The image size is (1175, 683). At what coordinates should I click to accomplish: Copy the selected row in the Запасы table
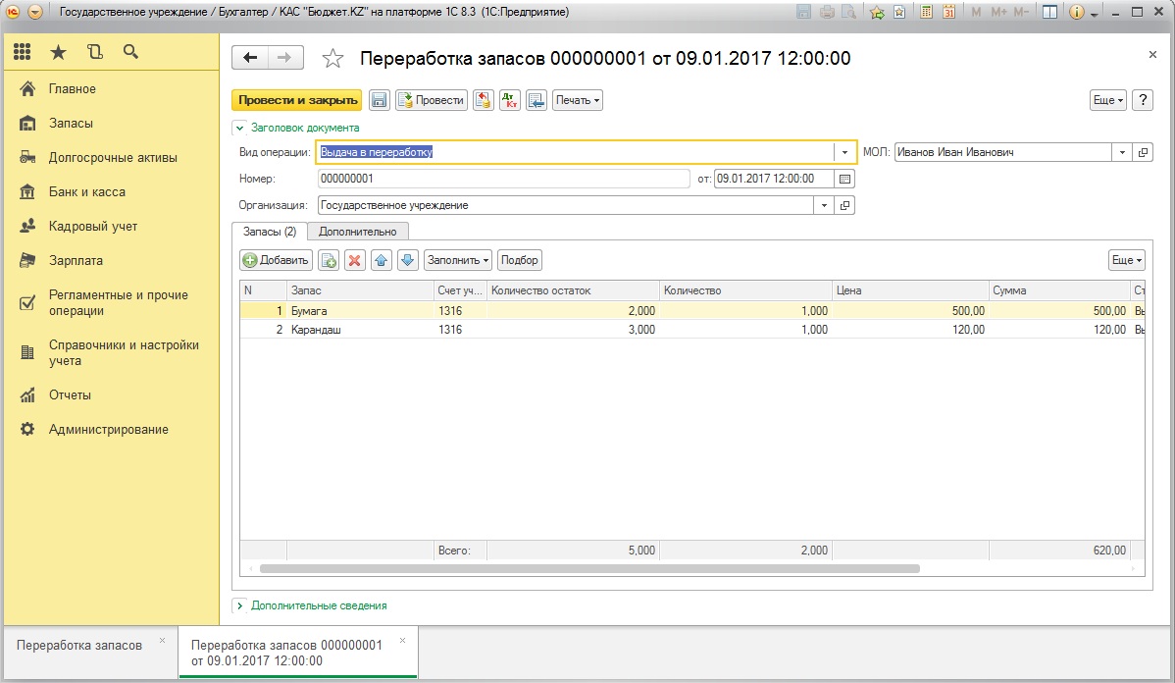click(x=329, y=260)
